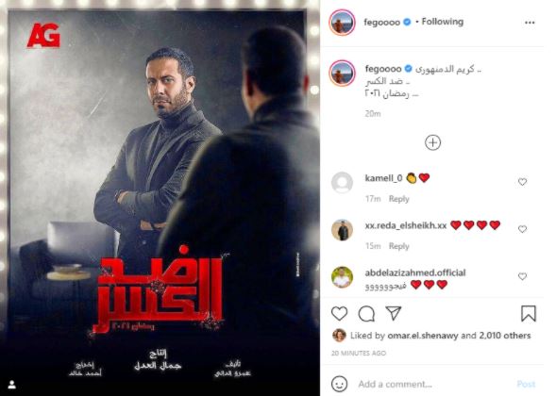556x396 pixels.
Task: Save post with bookmark icon
Action: coord(529,313)
